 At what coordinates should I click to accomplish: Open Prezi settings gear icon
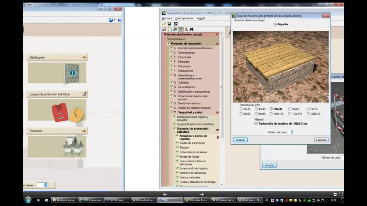pos(335,195)
